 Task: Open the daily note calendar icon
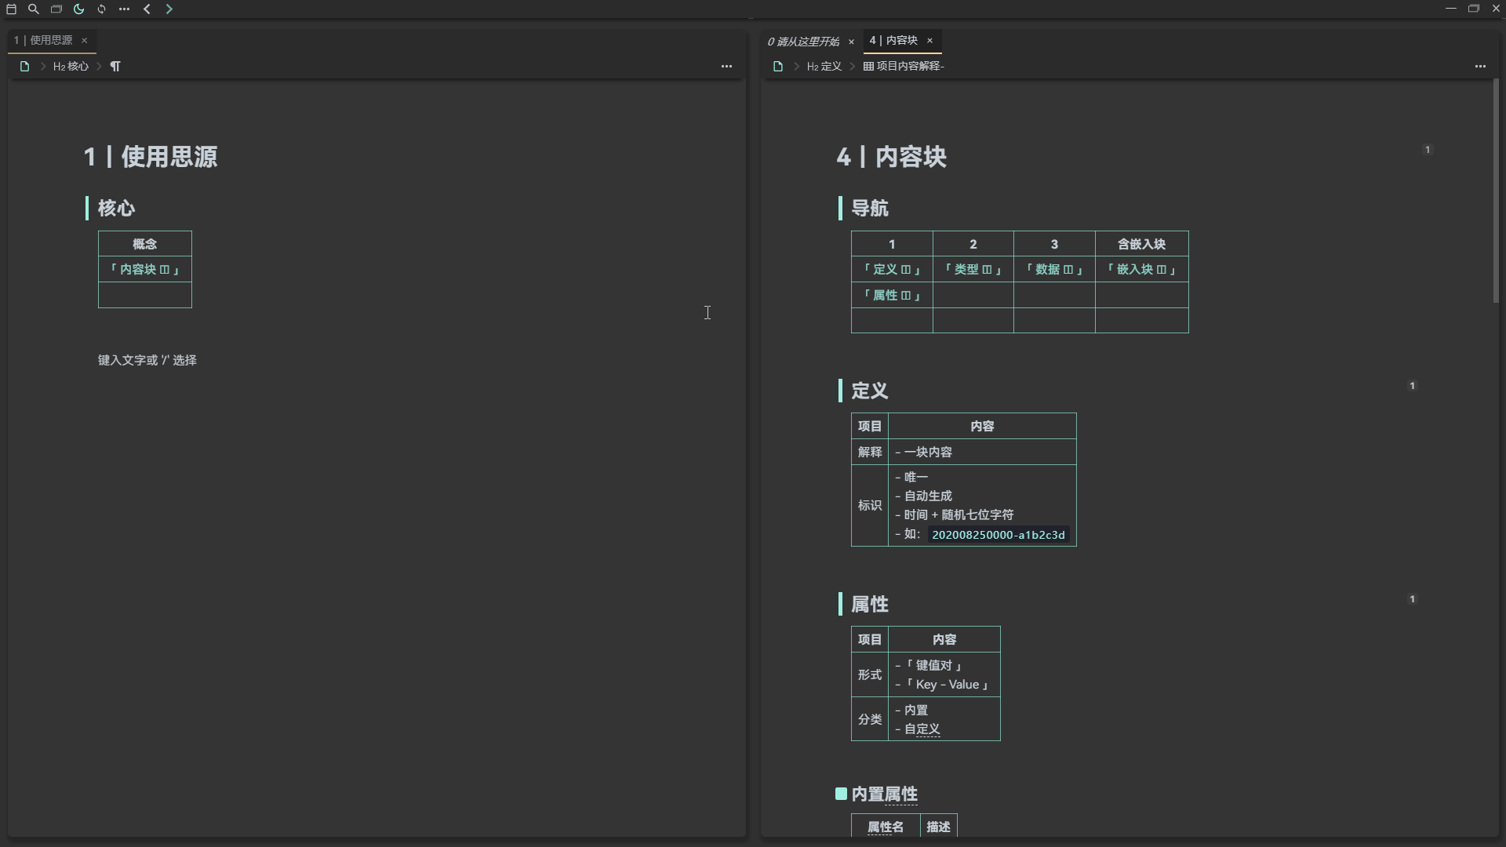[x=11, y=9]
